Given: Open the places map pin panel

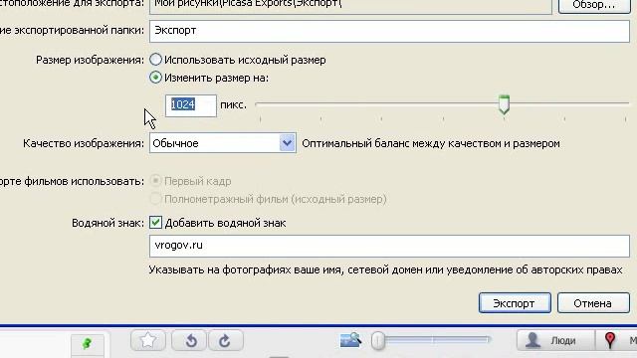Looking at the screenshot, I should tap(617, 340).
